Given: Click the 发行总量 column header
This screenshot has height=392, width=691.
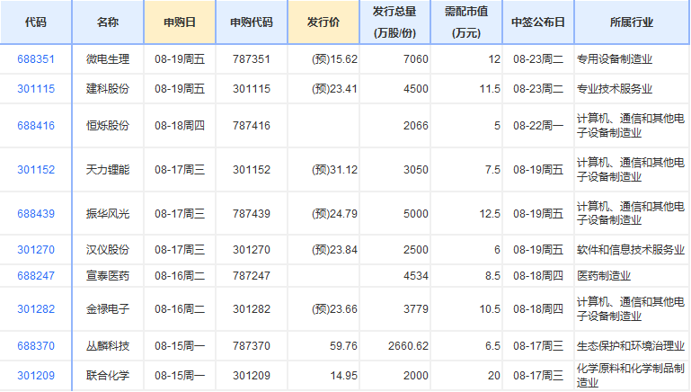Looking at the screenshot, I should pyautogui.click(x=394, y=22).
